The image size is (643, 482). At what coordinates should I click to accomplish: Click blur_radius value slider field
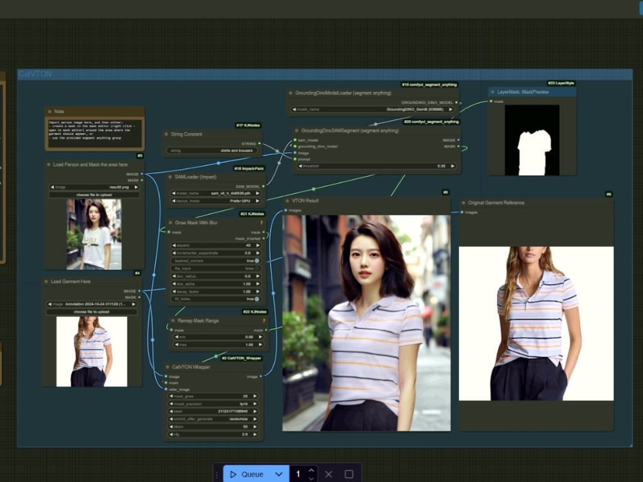click(215, 276)
